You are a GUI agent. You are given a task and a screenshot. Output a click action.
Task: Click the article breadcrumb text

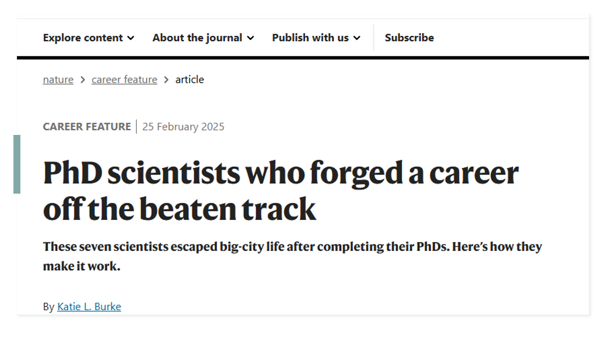click(x=190, y=80)
